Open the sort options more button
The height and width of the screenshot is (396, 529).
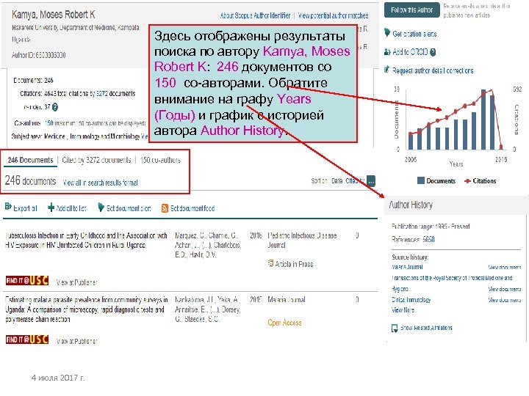tap(371, 181)
